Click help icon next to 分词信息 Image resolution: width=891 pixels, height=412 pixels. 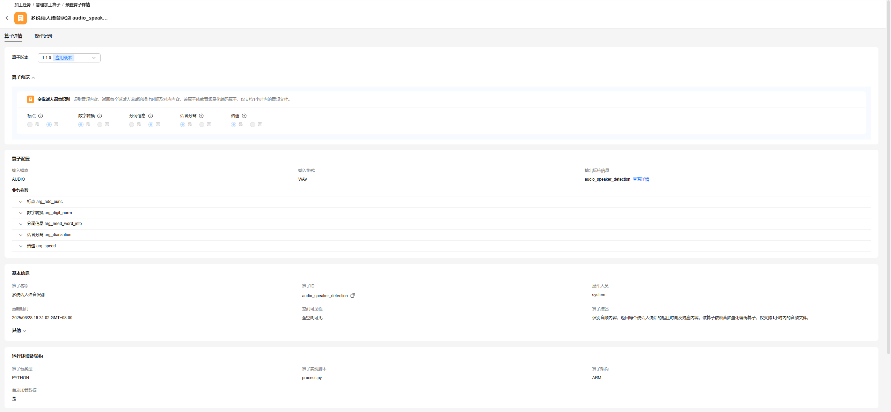[x=151, y=116]
